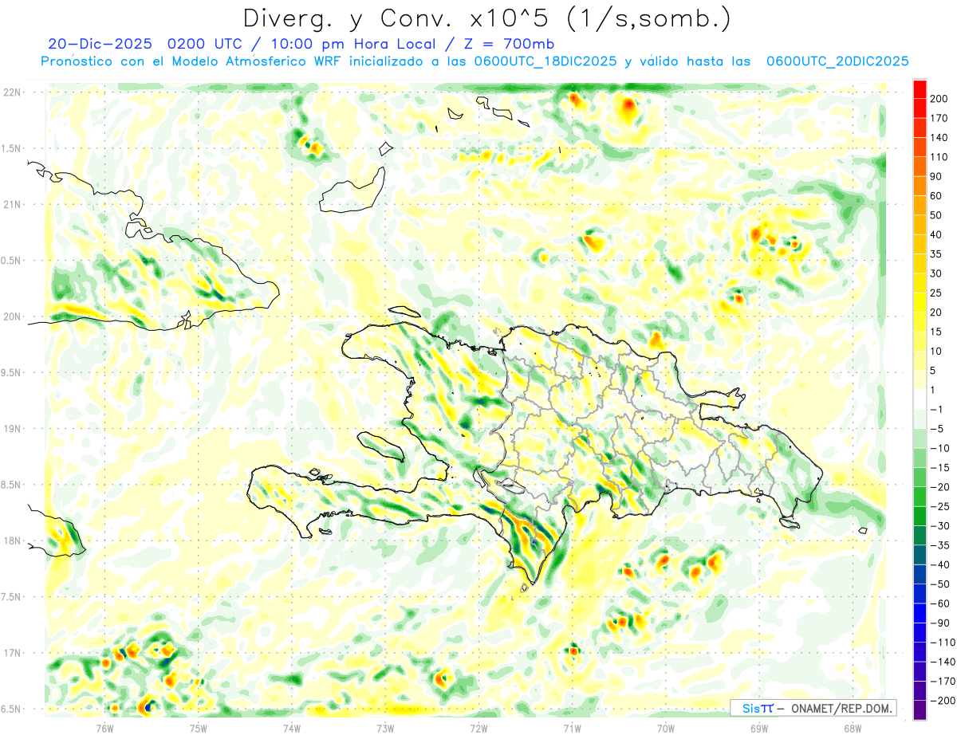This screenshot has height=739, width=957.
Task: Click the longitude label '70W'
Action: coord(666,728)
